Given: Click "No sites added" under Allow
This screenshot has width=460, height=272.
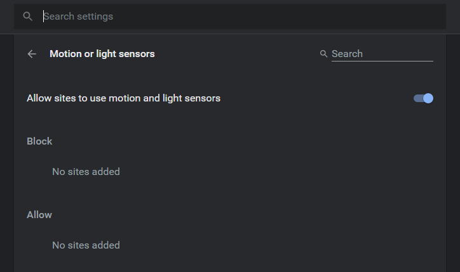Looking at the screenshot, I should pos(86,245).
